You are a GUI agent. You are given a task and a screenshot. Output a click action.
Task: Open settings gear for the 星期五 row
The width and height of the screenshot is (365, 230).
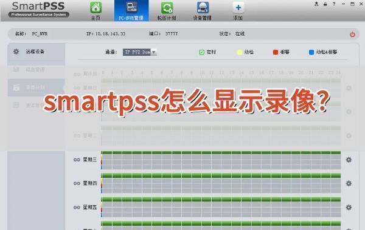349,207
